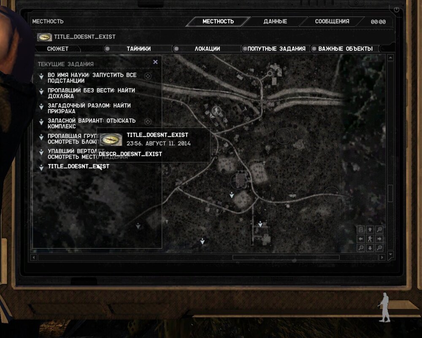The width and height of the screenshot is (422, 338).
Task: Select task Загадочный разлом: найти Призрака
Action: [x=89, y=108]
